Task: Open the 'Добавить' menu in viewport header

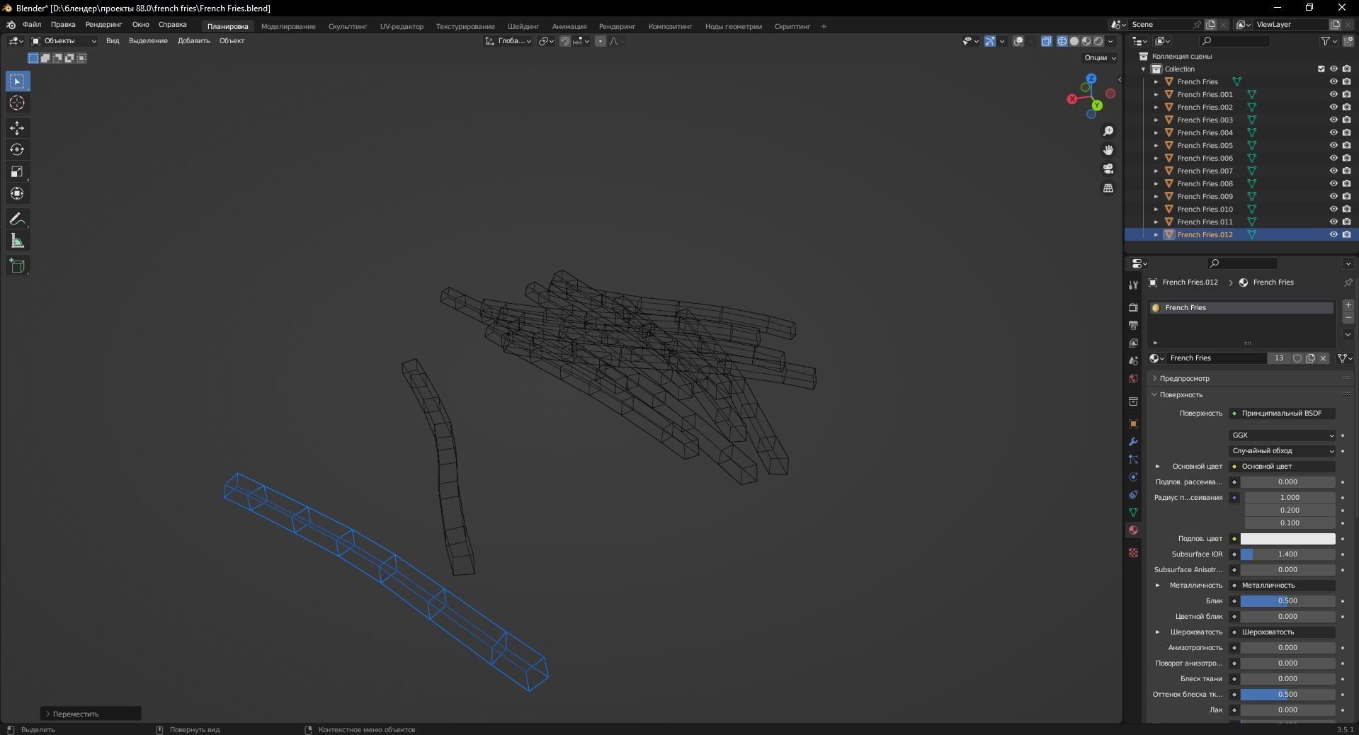Action: 193,41
